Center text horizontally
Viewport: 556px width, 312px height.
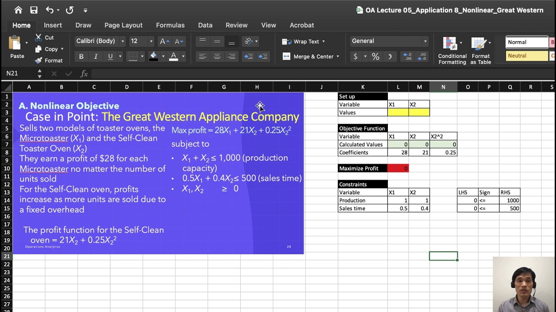pos(217,57)
